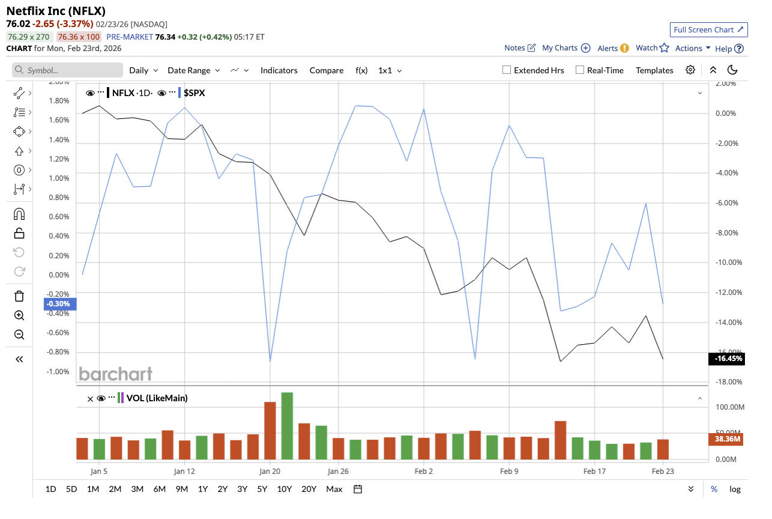Open Alerts via the exclamation icon
The height and width of the screenshot is (519, 772).
click(624, 48)
